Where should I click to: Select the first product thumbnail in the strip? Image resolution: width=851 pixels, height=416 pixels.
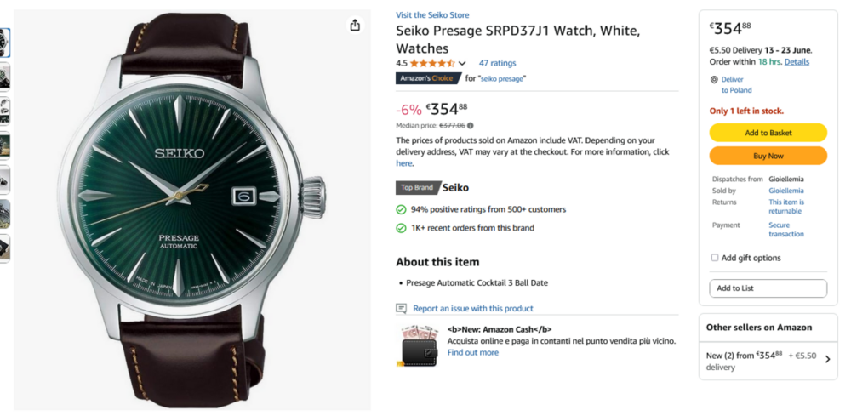(x=4, y=43)
